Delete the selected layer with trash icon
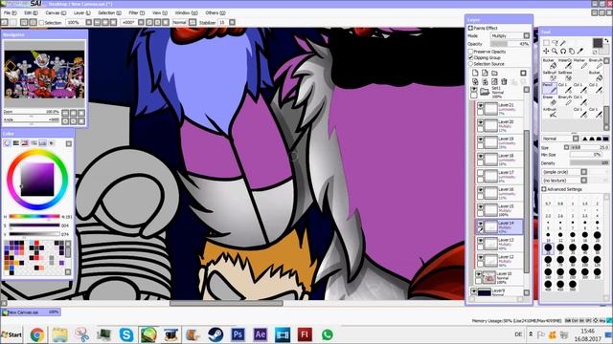The height and width of the screenshot is (344, 613). (505, 82)
